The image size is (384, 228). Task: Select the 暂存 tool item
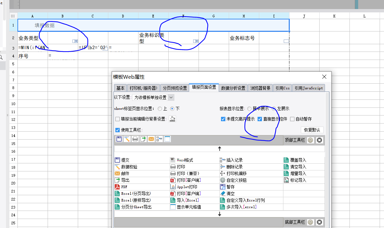pos(227,187)
